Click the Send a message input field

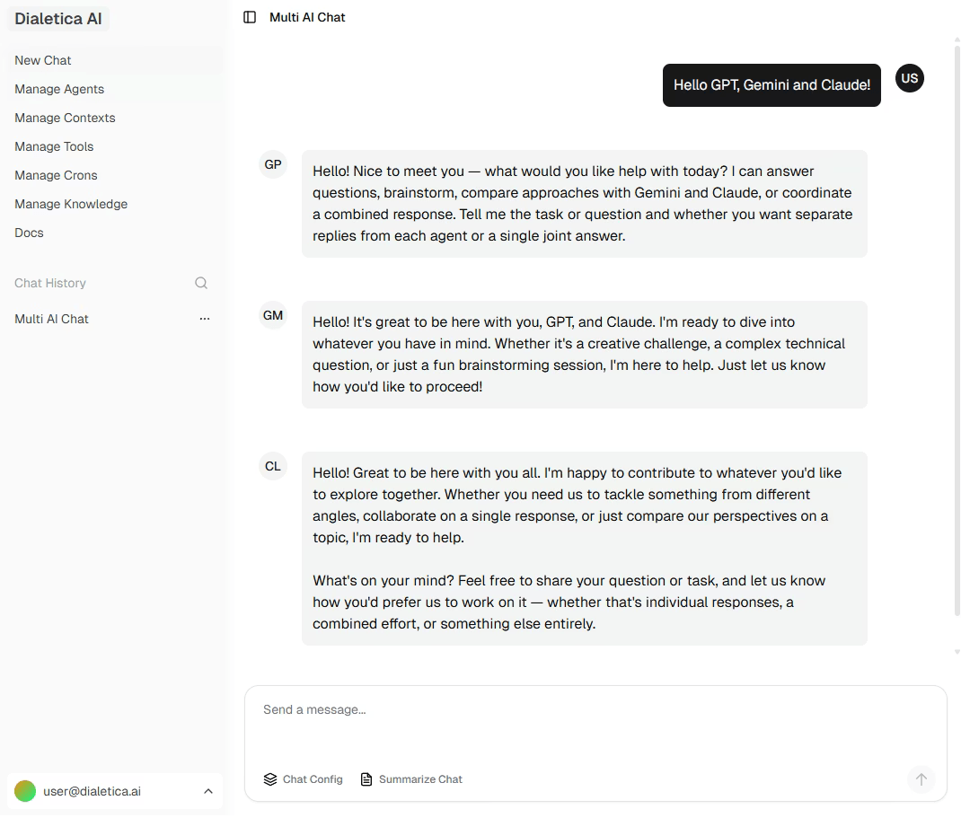pos(595,723)
